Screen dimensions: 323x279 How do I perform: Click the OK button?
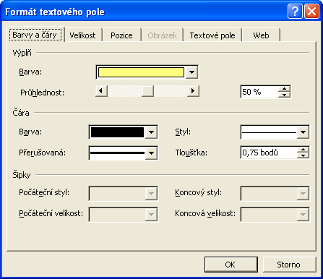click(x=231, y=265)
